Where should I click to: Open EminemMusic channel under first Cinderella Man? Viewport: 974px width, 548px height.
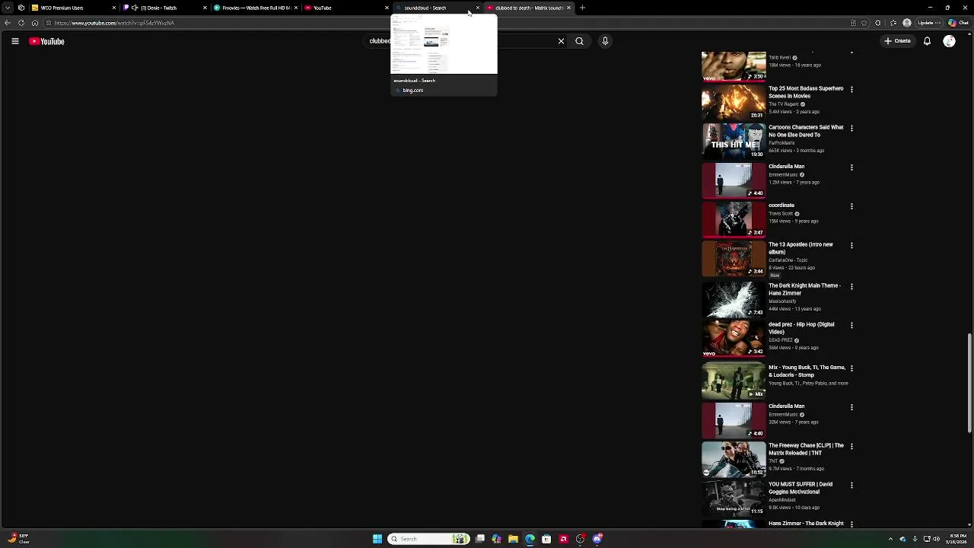[x=783, y=175]
